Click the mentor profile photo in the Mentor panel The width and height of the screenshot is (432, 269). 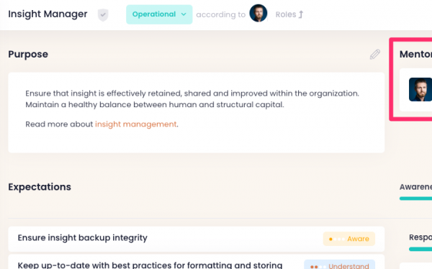420,89
